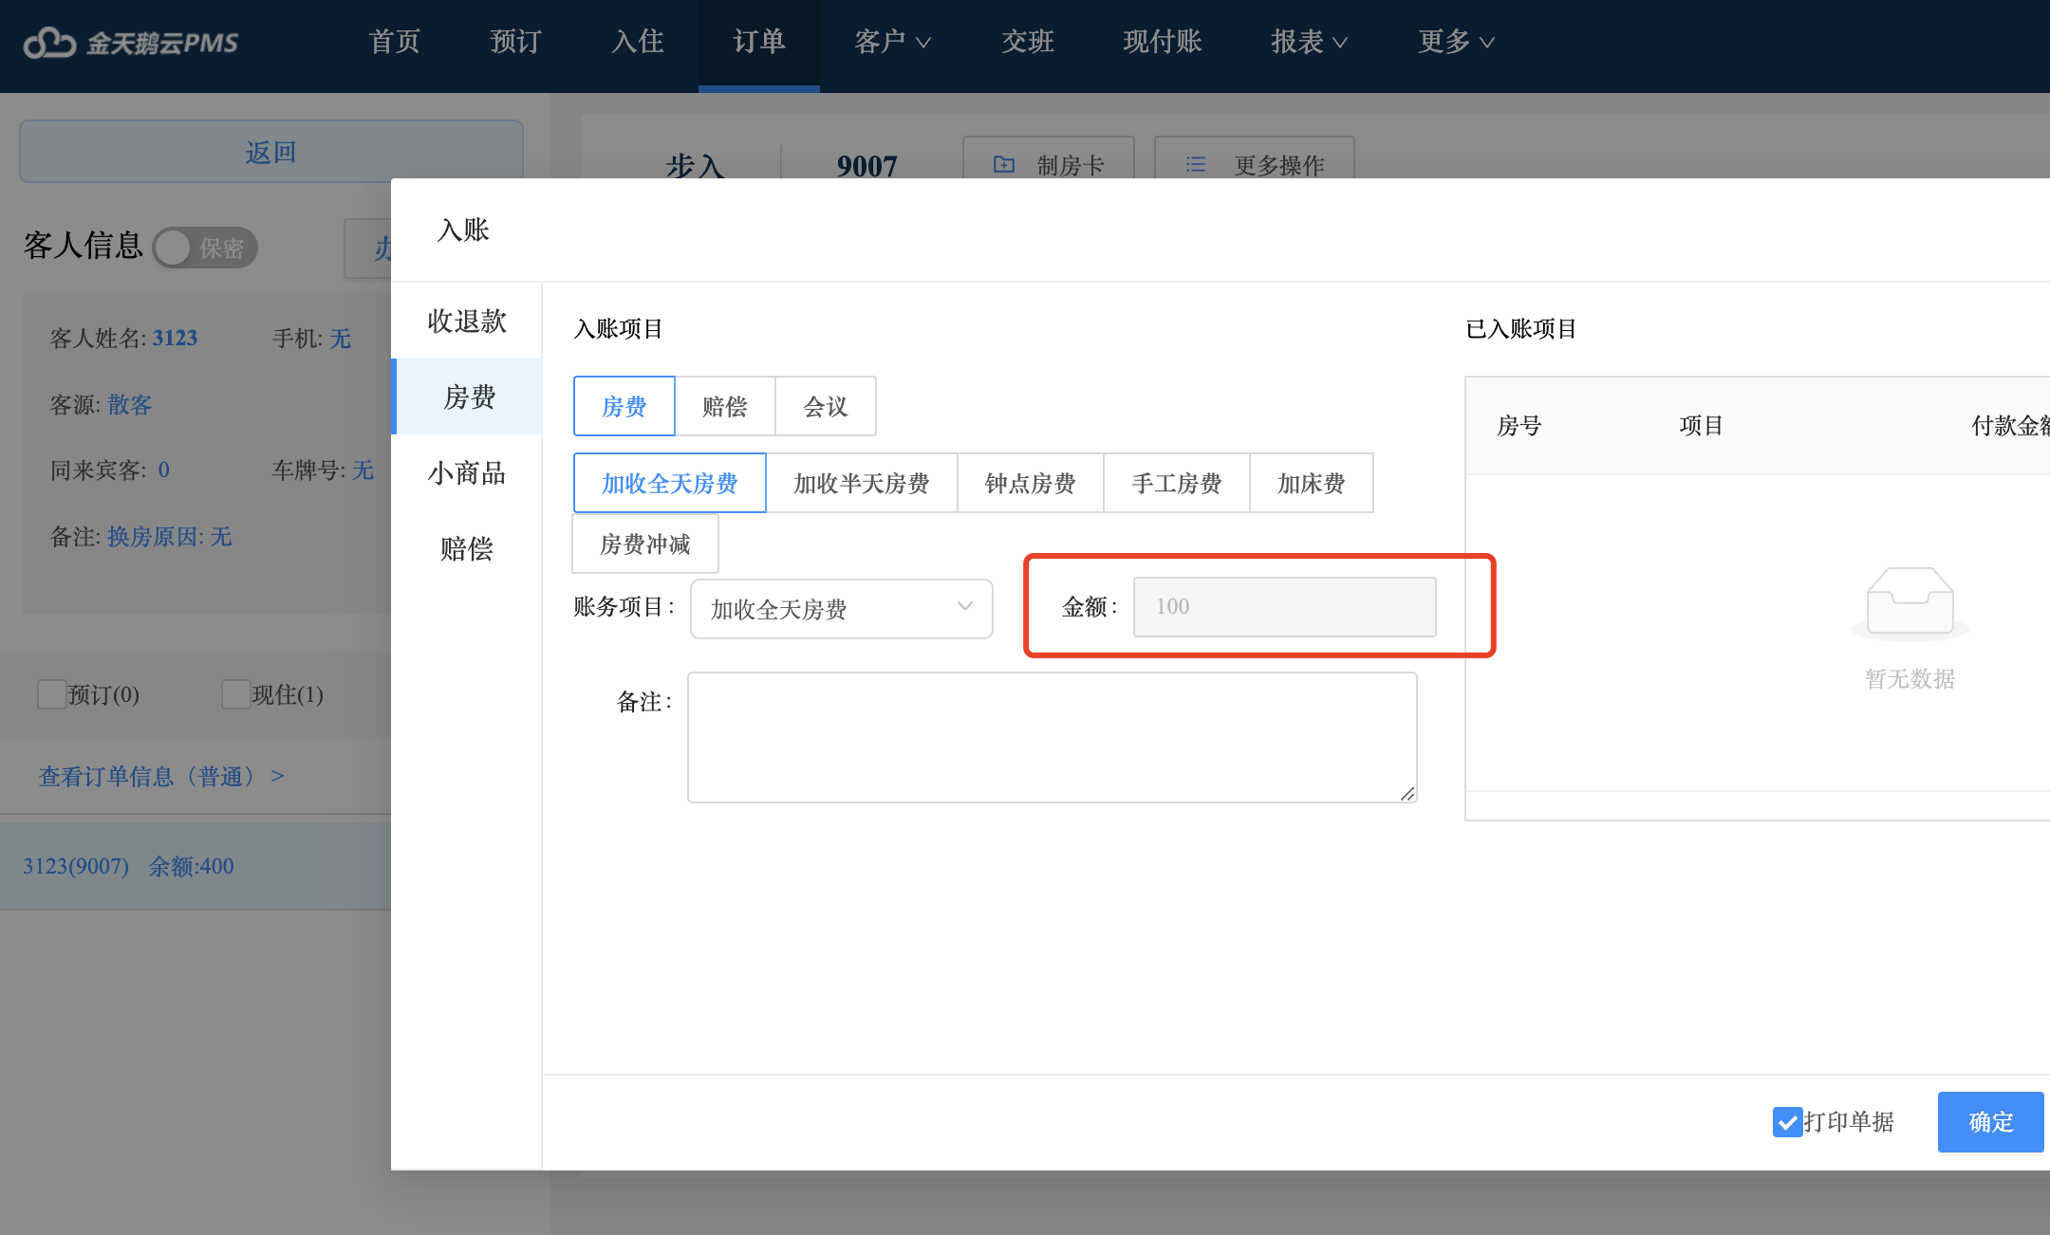2050x1235 pixels.
Task: Switch to 收退款 side tab
Action: point(467,321)
